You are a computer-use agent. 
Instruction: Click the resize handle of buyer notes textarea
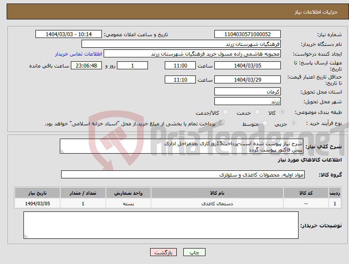[26, 237]
